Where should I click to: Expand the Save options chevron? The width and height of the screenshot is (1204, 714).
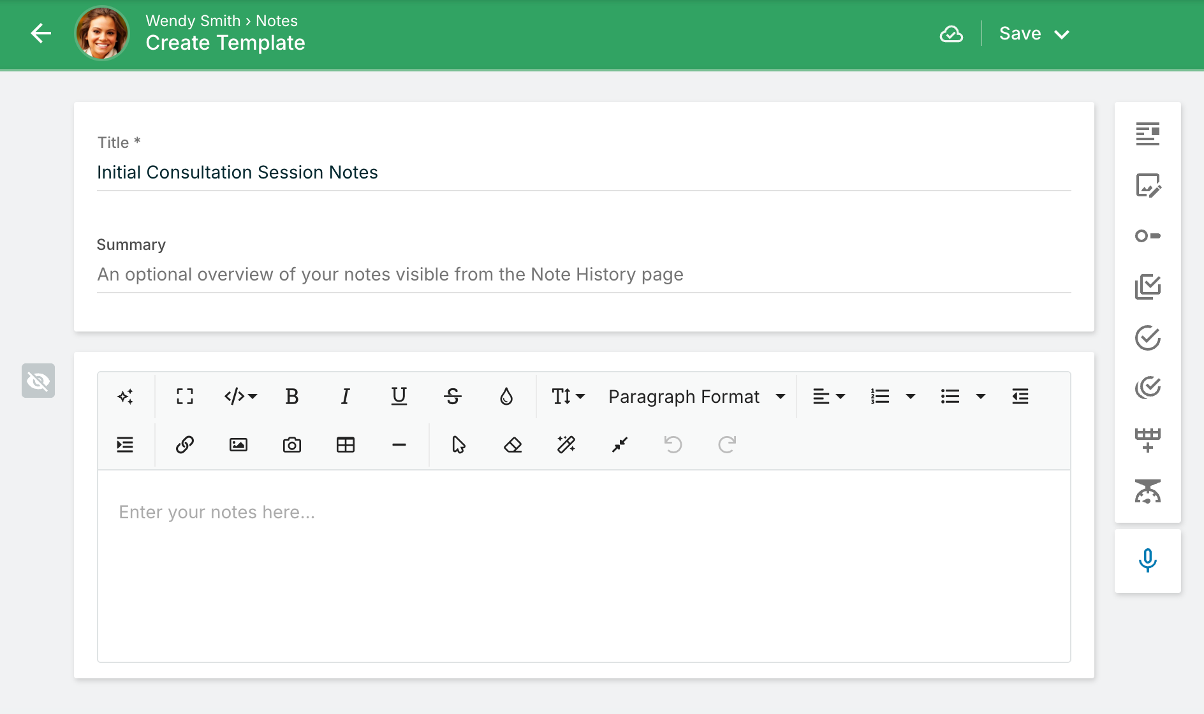[x=1062, y=34]
